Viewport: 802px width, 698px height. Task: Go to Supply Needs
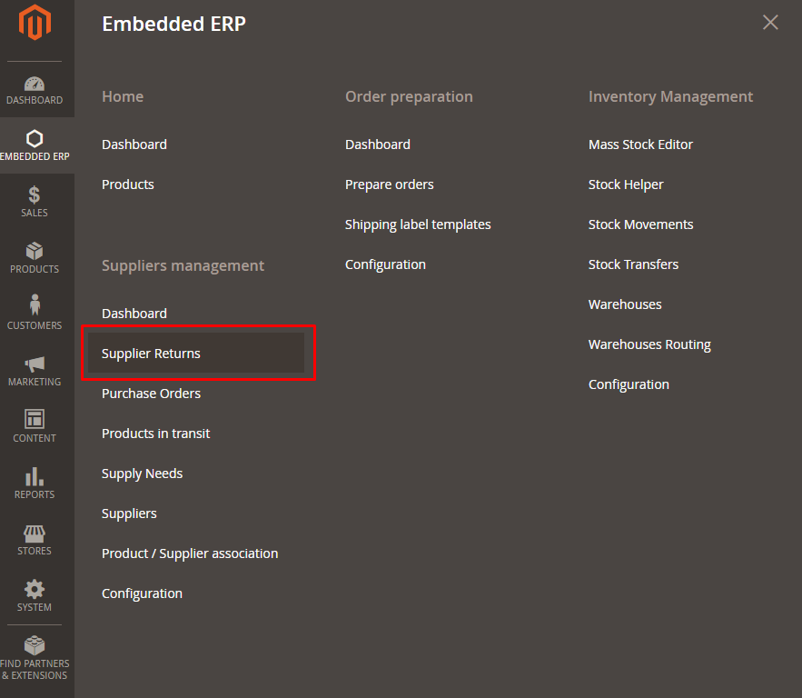(143, 474)
